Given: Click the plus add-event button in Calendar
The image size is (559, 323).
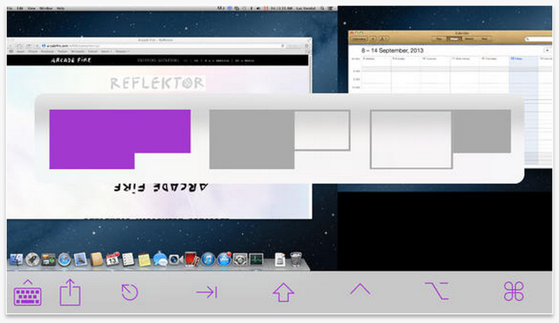Looking at the screenshot, I should coord(373,39).
